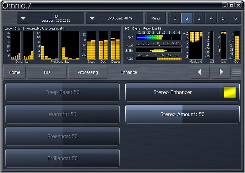Adjust the Presence slider
The height and width of the screenshot is (173, 245).
click(x=63, y=136)
